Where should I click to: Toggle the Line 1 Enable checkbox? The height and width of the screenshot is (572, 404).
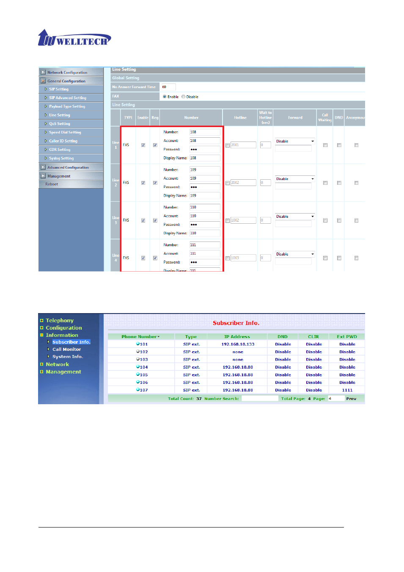143,145
